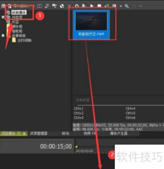Float the 项目媒体 panel via square button
164x169 pixels.
pyautogui.click(x=19, y=134)
